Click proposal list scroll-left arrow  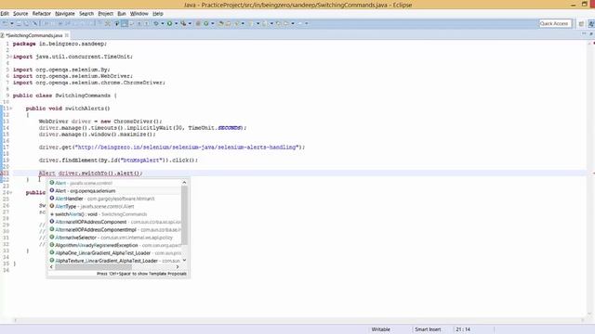52,267
